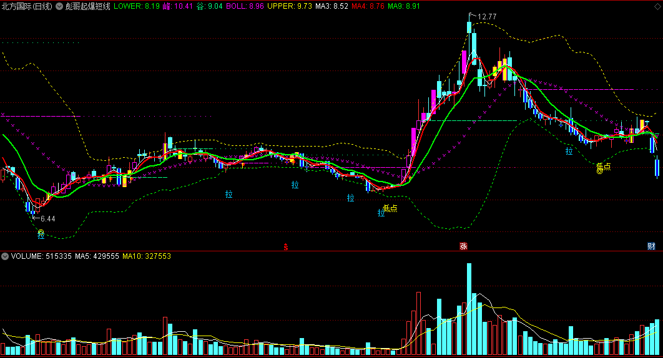The image size is (663, 358).
Task: Click the BOLL: 8.96 readout
Action: [x=245, y=6]
